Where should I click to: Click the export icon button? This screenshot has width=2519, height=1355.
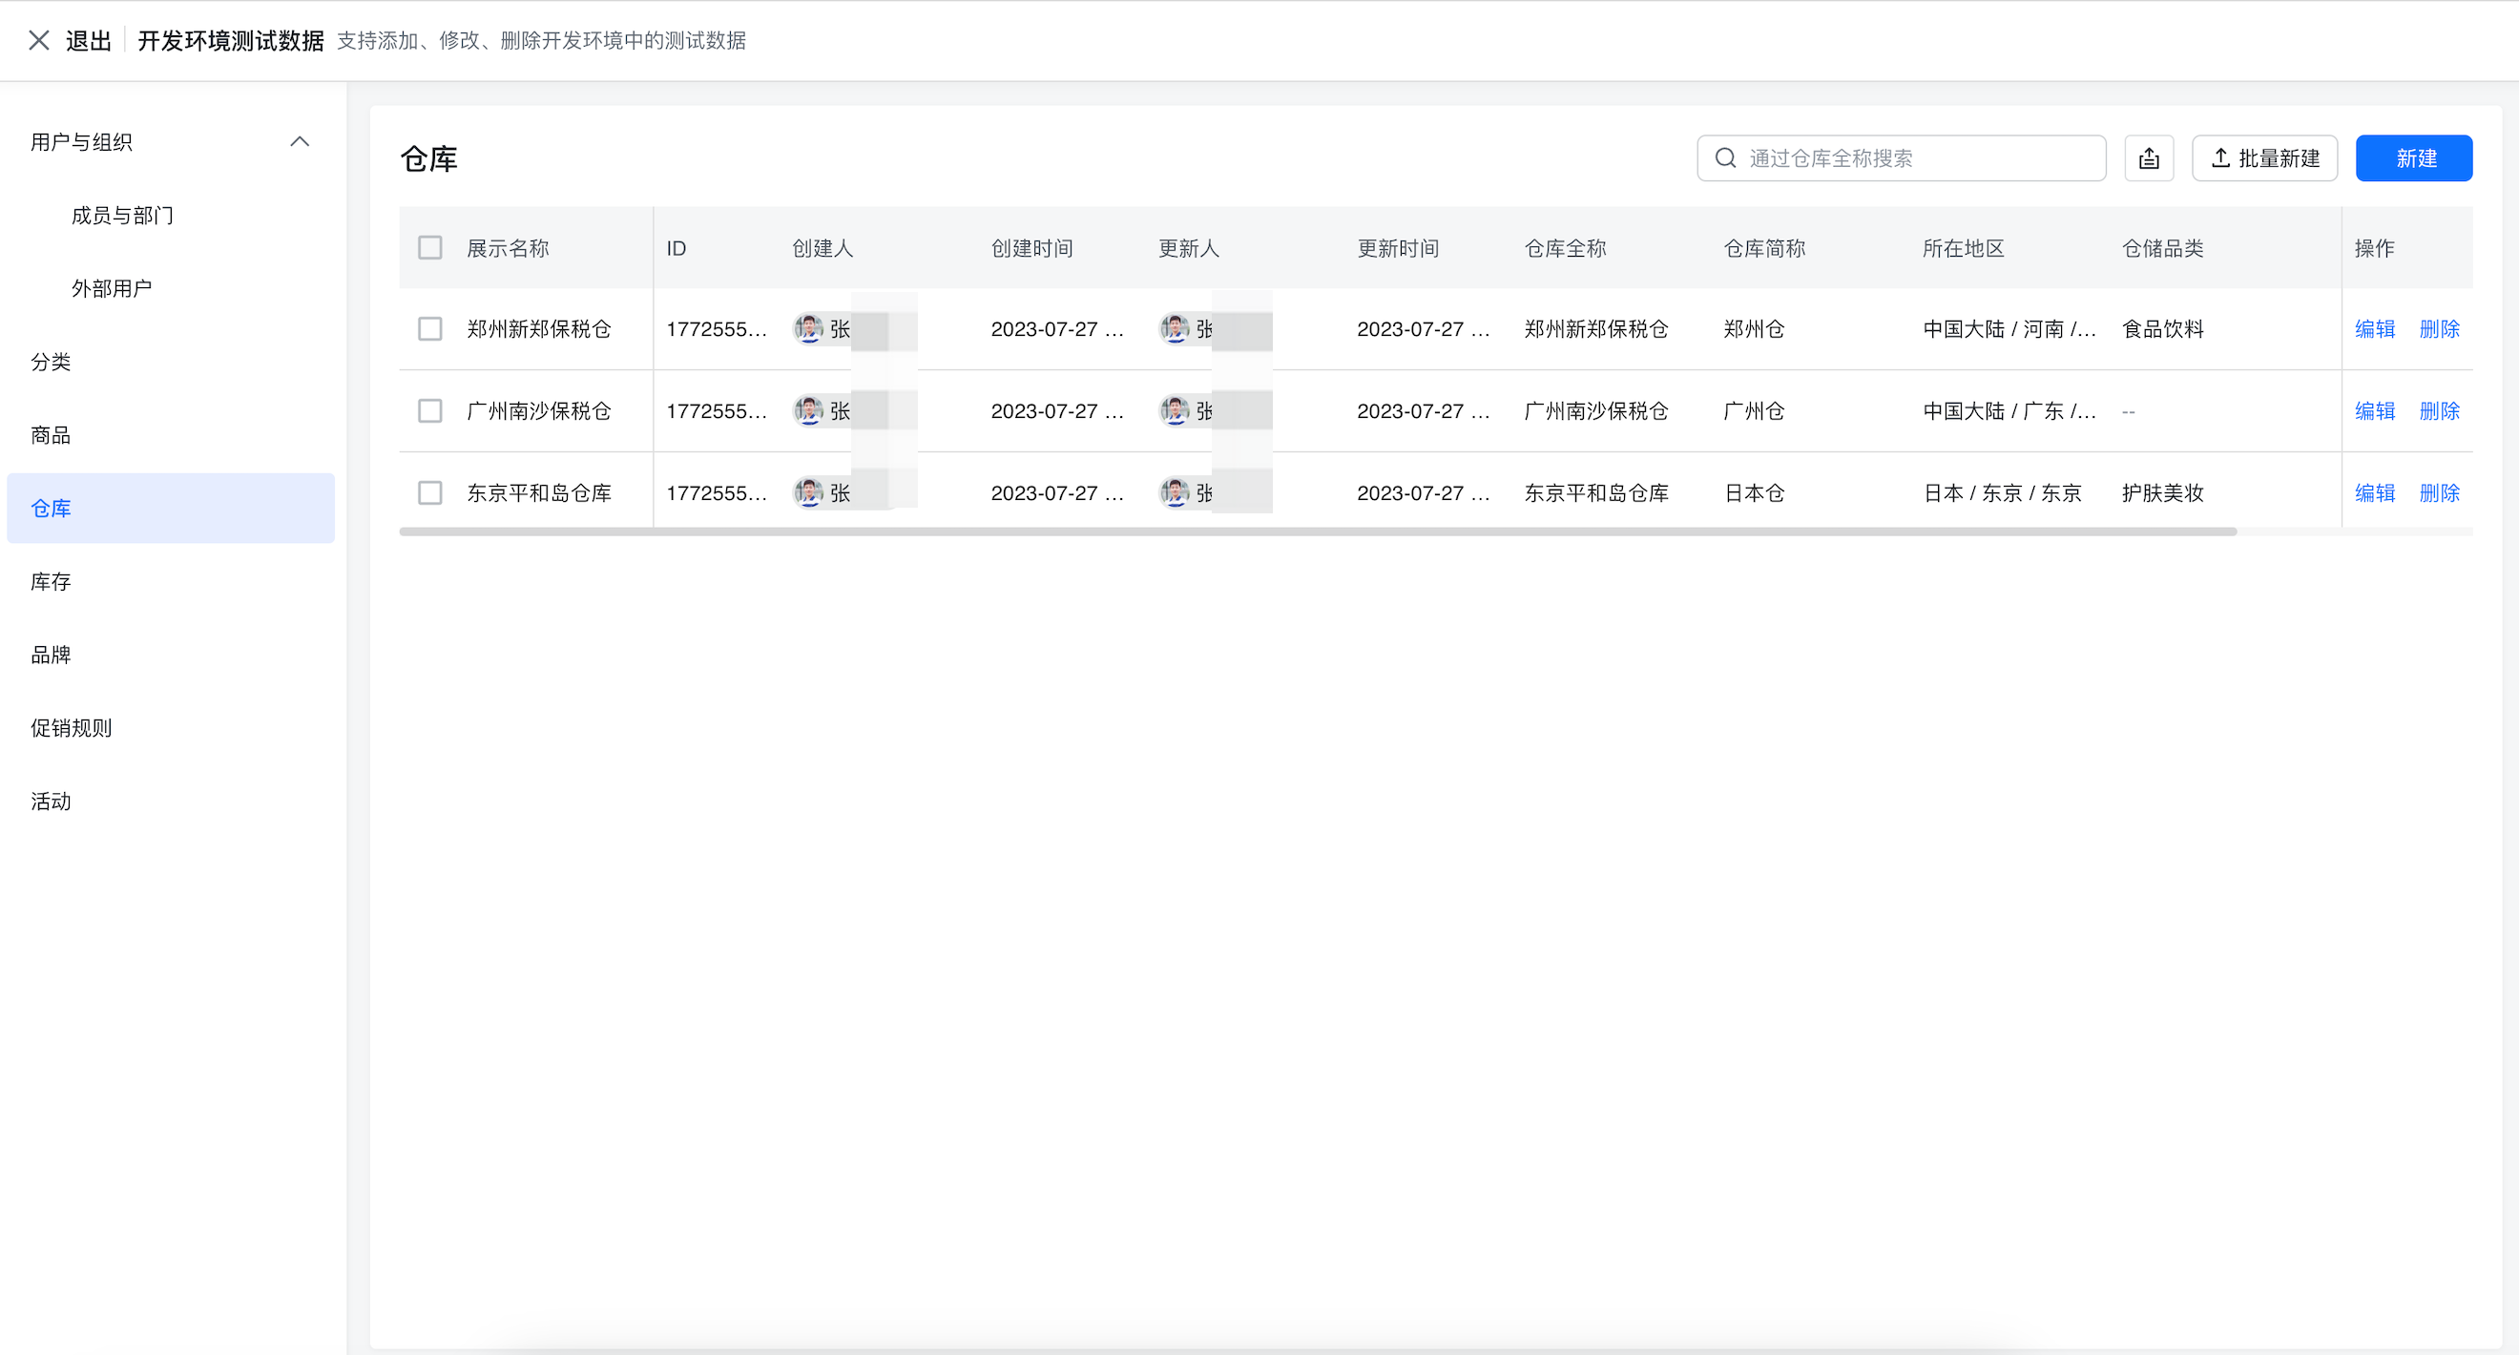click(x=2149, y=158)
